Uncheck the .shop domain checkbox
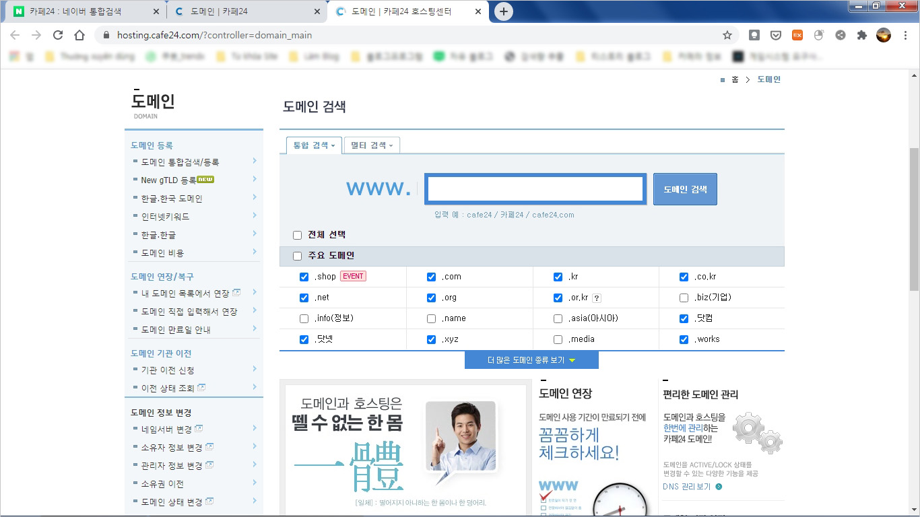Screen dimensions: 920x517 point(304,277)
